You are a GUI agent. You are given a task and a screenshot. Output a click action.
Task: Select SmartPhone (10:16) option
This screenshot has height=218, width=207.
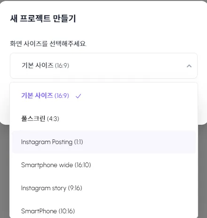[x=104, y=211]
